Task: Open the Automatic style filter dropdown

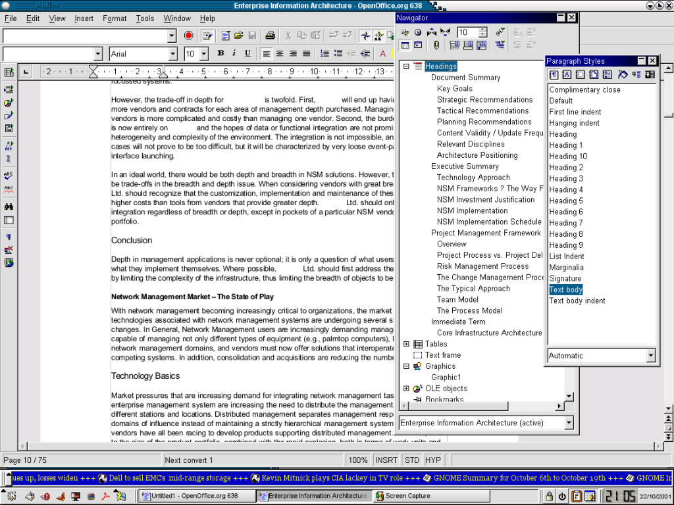Action: (650, 356)
